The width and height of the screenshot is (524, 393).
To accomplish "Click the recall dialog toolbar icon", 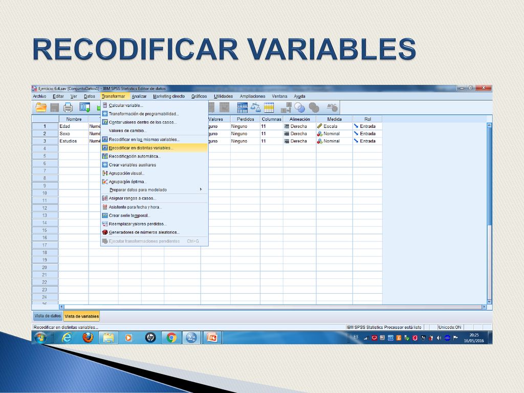I will 84,107.
